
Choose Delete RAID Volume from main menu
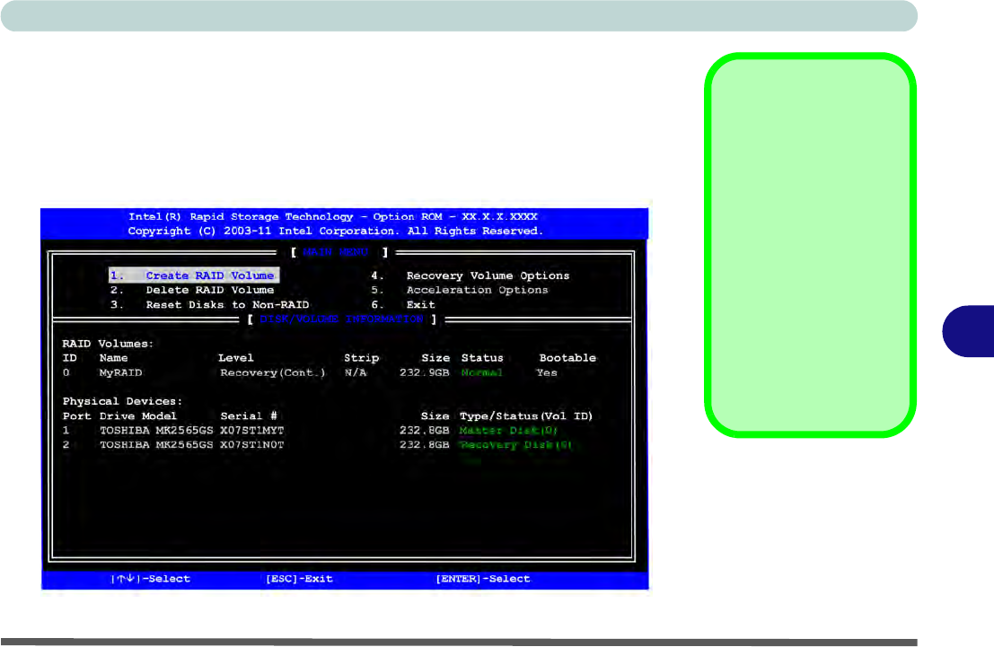tap(209, 290)
